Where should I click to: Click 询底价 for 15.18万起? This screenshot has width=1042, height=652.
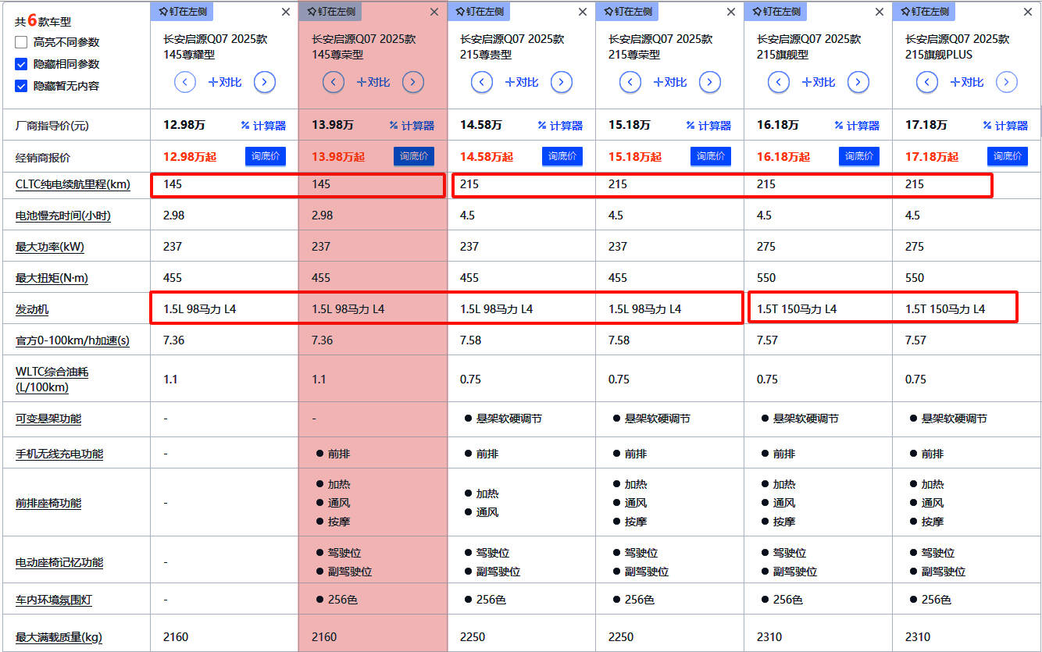pos(711,156)
